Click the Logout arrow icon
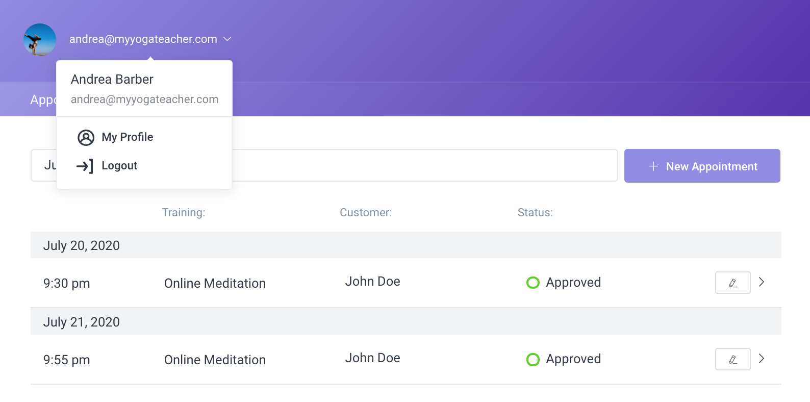This screenshot has width=810, height=402. coord(86,165)
